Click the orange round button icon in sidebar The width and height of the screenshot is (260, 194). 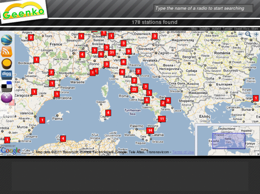(x=7, y=64)
